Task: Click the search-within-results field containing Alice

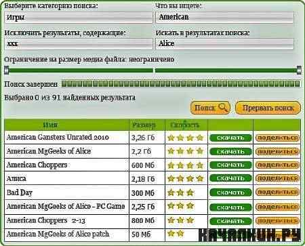Action: pyautogui.click(x=224, y=43)
